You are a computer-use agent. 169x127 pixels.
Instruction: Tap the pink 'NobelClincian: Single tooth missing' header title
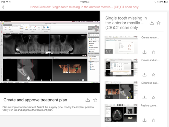tap(84, 7)
